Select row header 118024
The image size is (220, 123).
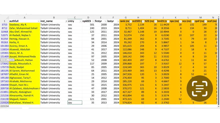coord(5,49)
